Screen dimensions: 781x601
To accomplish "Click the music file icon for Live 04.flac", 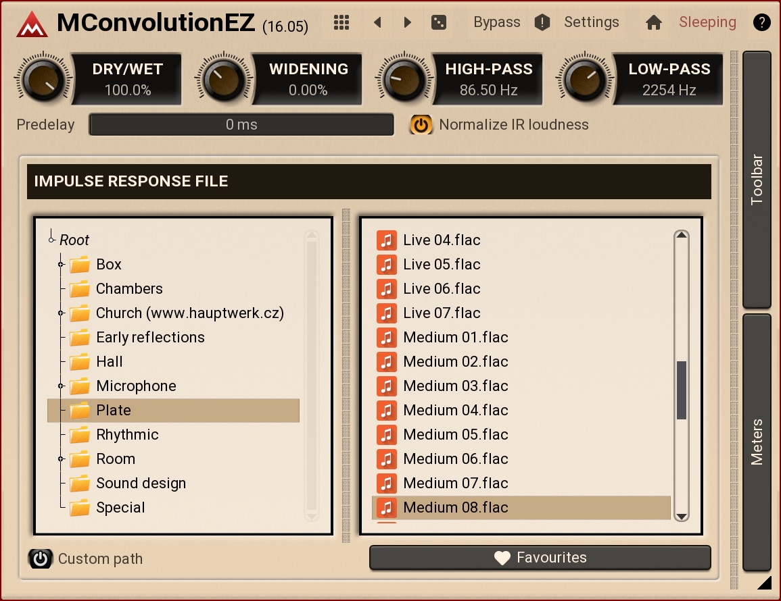I will (387, 240).
